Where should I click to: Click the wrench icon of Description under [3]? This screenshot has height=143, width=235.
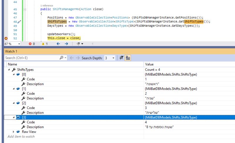pos(23,127)
